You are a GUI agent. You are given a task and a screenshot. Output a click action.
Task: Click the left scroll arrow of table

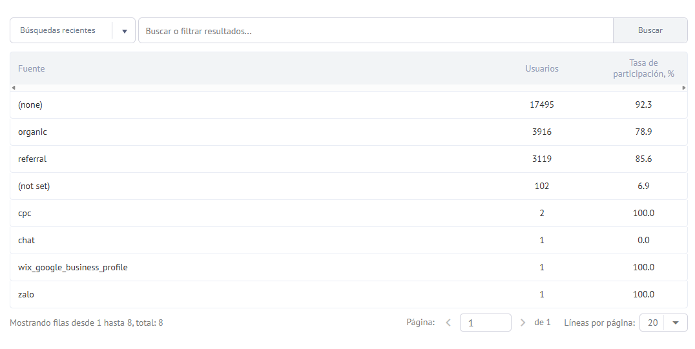14,88
